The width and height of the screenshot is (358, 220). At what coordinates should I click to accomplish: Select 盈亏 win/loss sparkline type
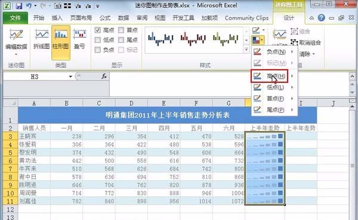coord(79,39)
